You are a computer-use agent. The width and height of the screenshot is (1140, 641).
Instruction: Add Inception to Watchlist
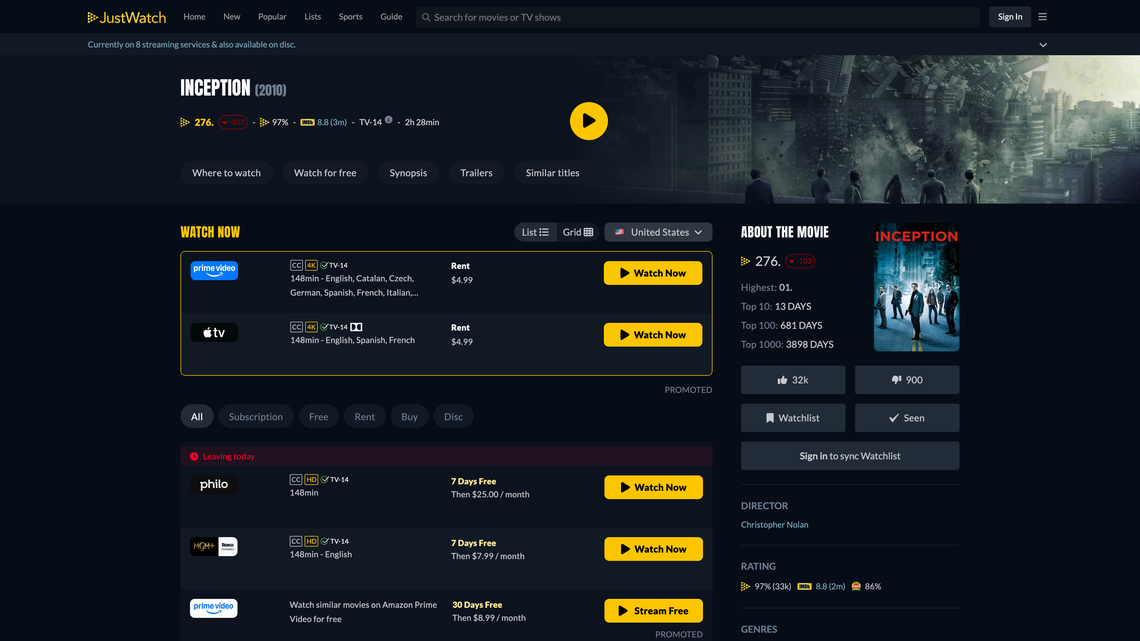793,418
